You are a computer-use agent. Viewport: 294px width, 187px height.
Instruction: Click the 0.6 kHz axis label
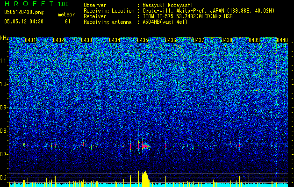(x=4, y=178)
